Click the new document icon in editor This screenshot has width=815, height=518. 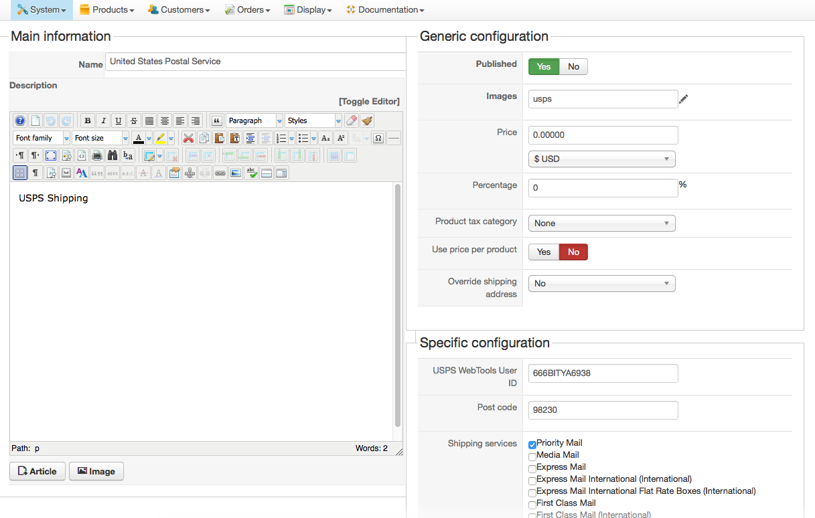click(x=35, y=121)
